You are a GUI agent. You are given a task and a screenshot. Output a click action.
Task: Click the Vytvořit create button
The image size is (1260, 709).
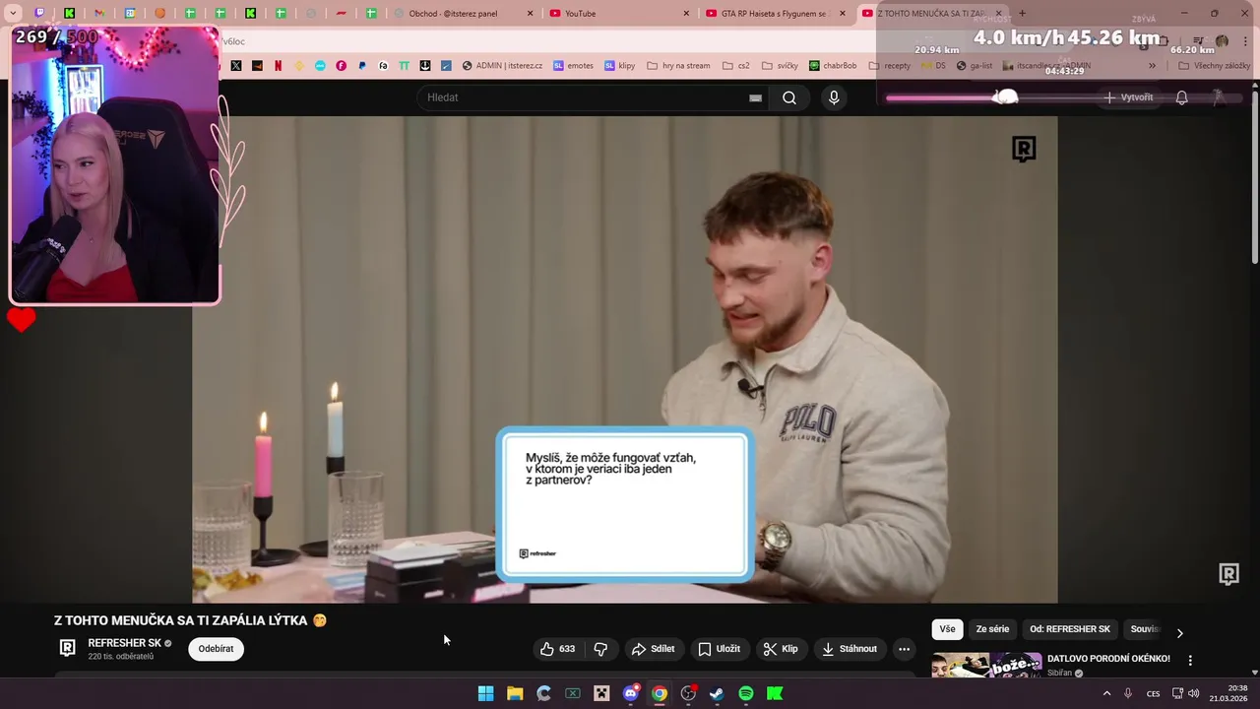click(1128, 97)
